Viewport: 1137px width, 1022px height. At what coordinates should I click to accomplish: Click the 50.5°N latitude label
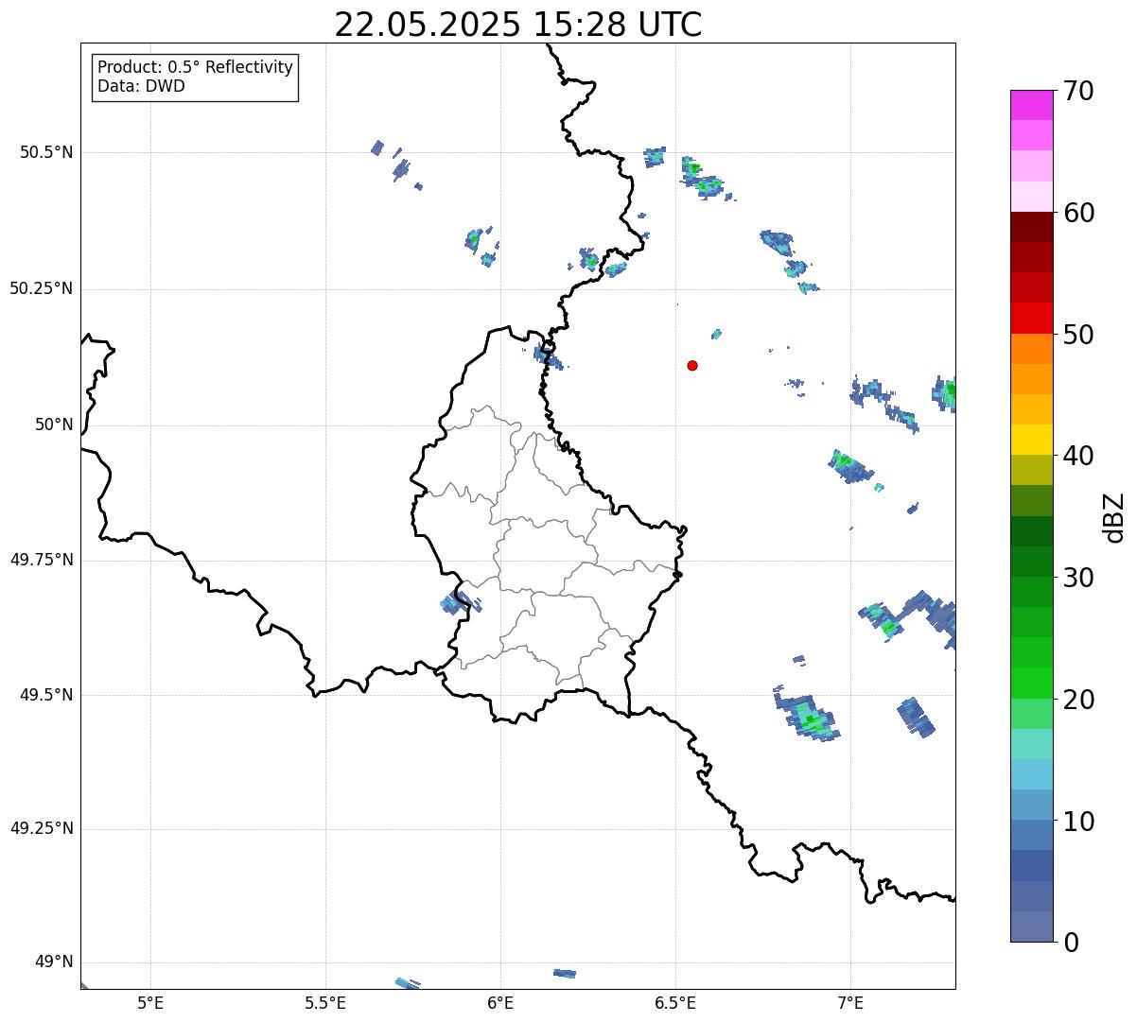pos(45,152)
